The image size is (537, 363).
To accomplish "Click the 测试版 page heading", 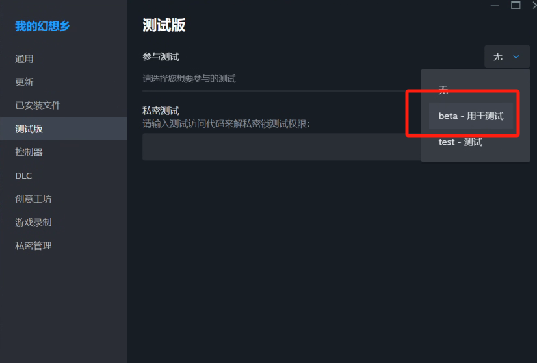I will pyautogui.click(x=164, y=25).
